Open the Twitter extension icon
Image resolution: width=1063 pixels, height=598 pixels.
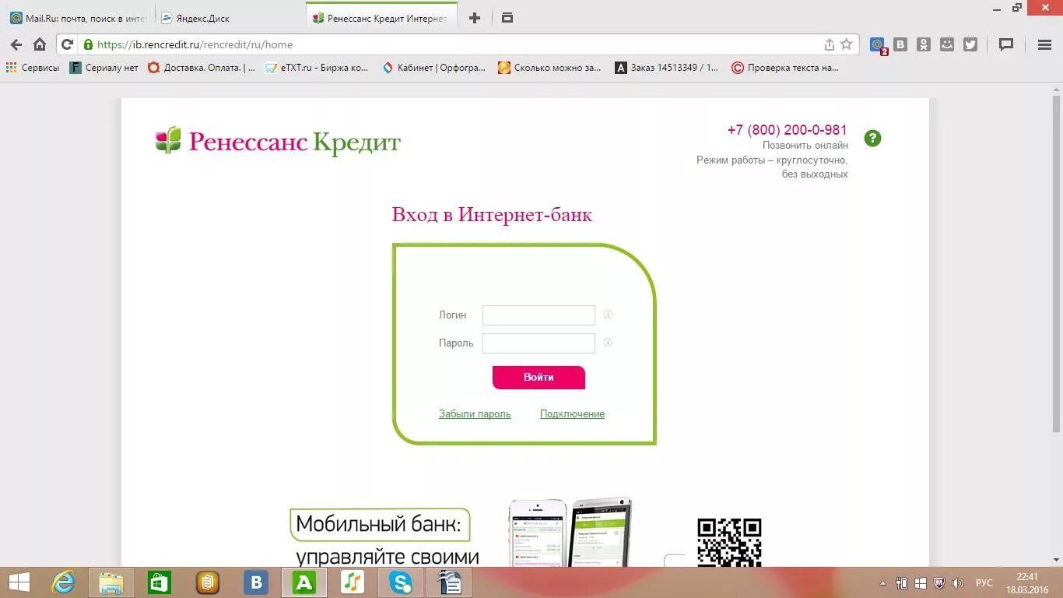click(x=970, y=44)
